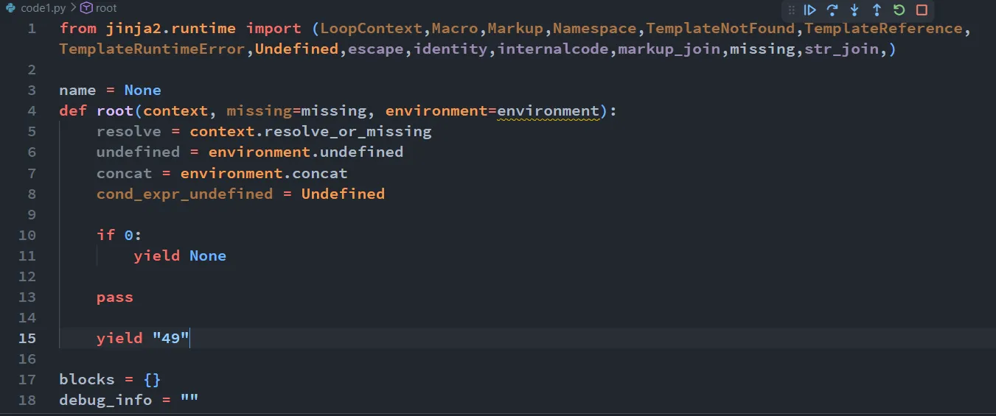Click the root function name in definition
The image size is (996, 416).
pyautogui.click(x=115, y=111)
